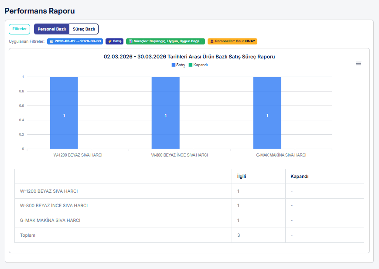Click the W-1200 BEYAZ SIVA HARCI bar
The image size is (379, 269).
64,113
